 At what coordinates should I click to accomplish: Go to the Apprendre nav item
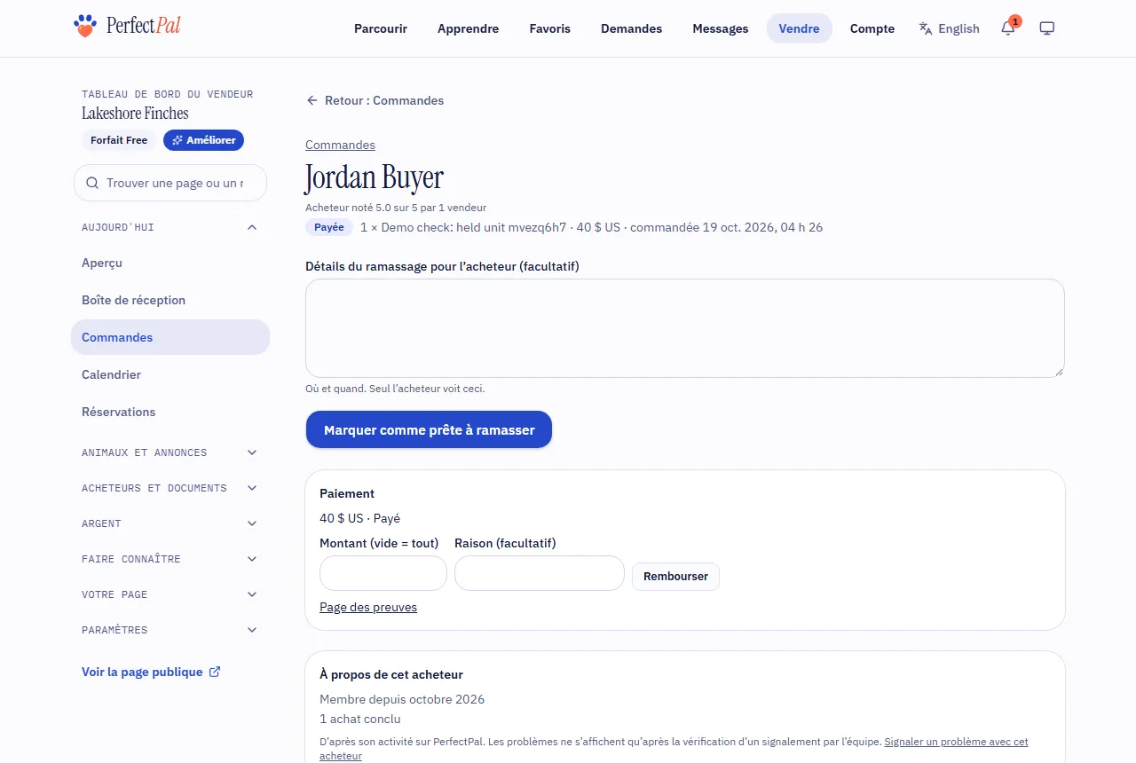(469, 28)
